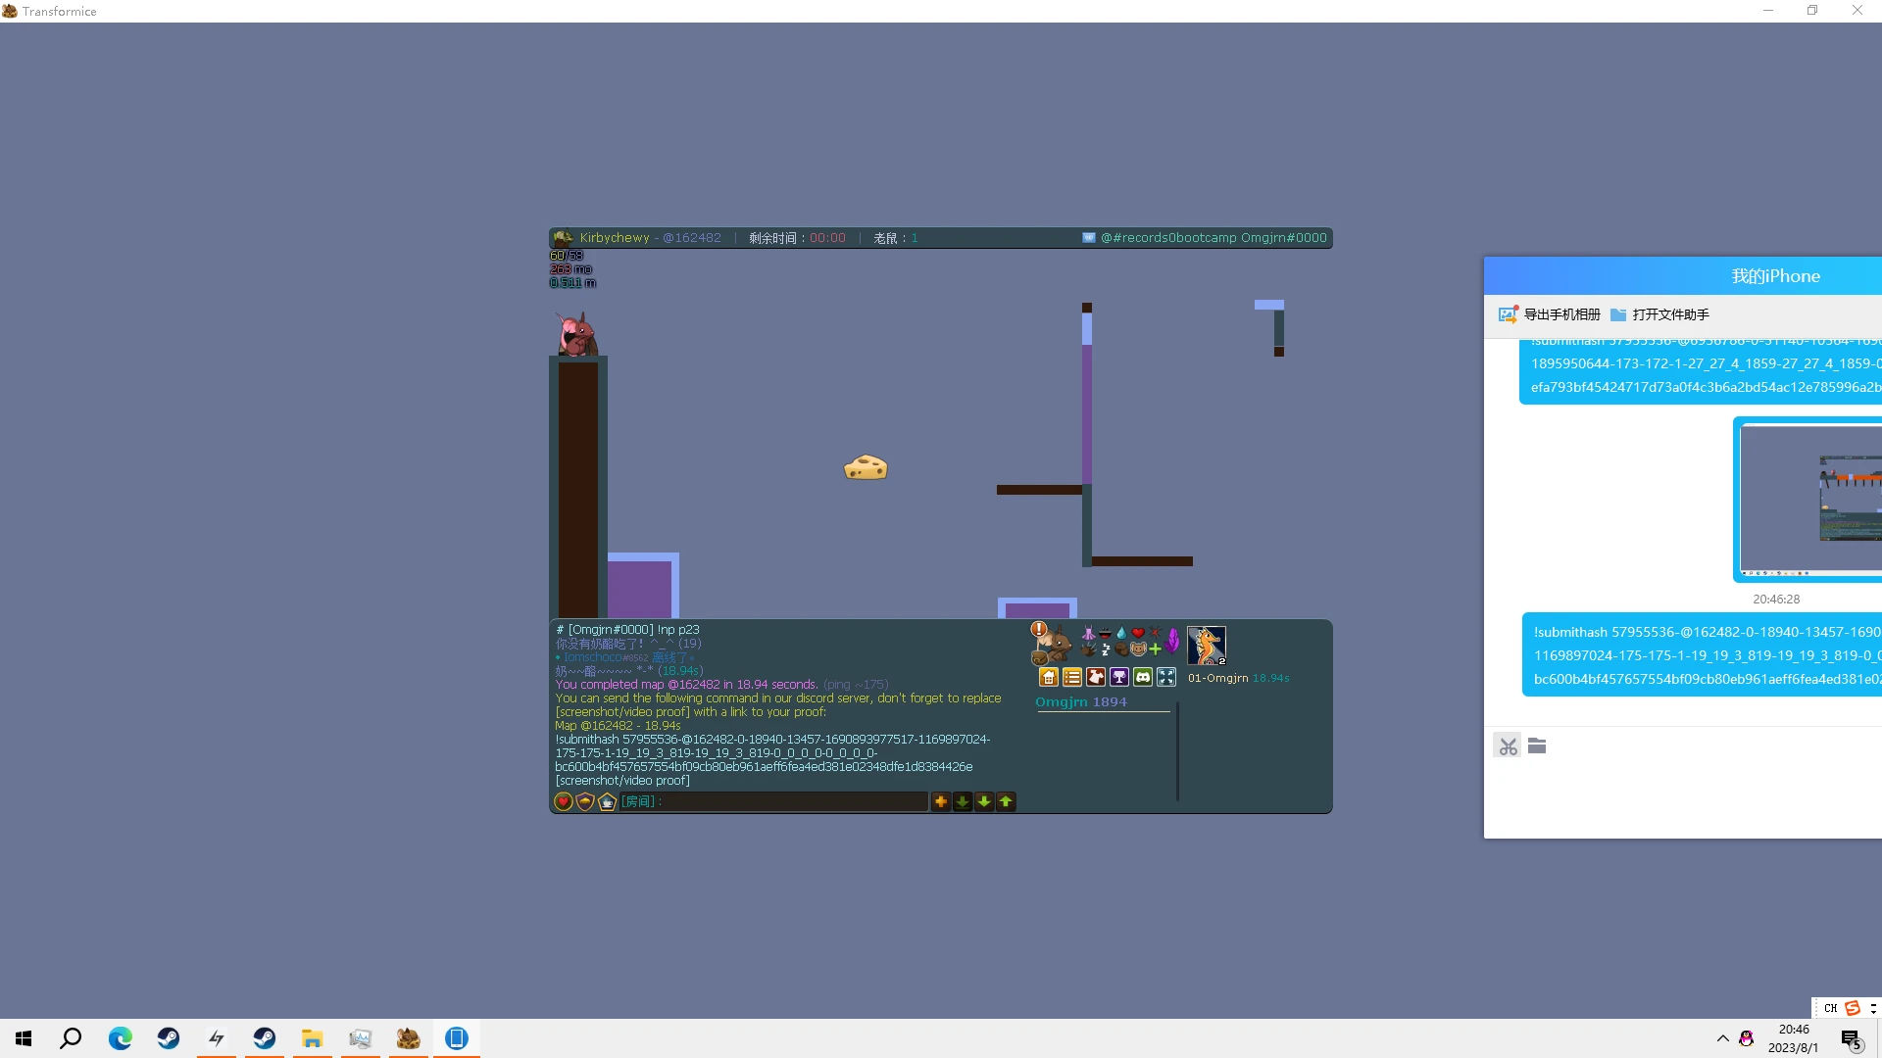Click the cheese item in the map
This screenshot has width=1882, height=1058.
tap(866, 467)
